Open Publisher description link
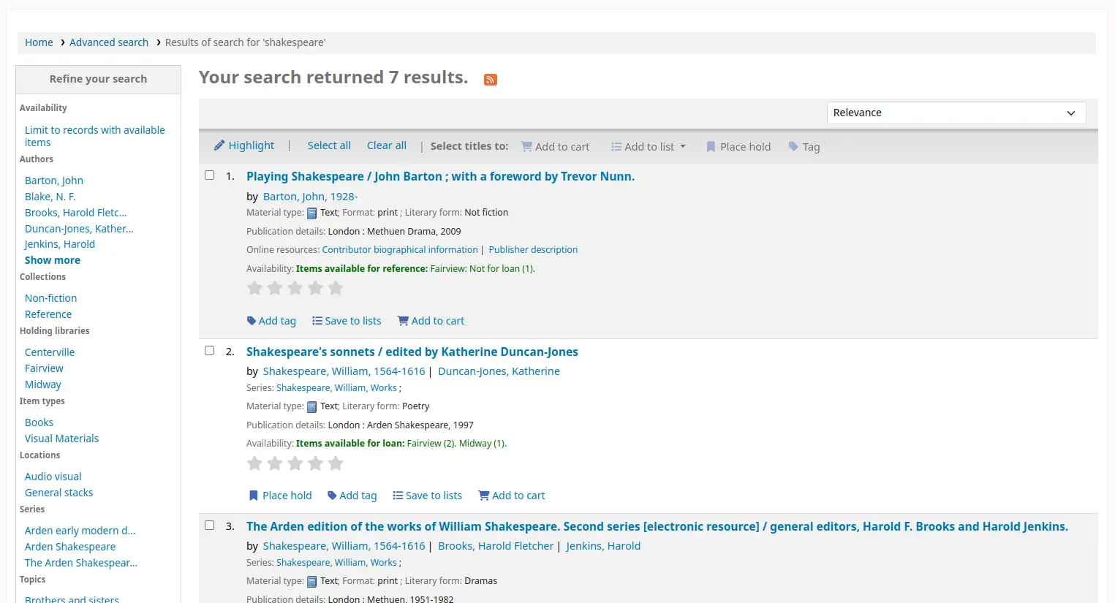1115x603 pixels. click(533, 250)
